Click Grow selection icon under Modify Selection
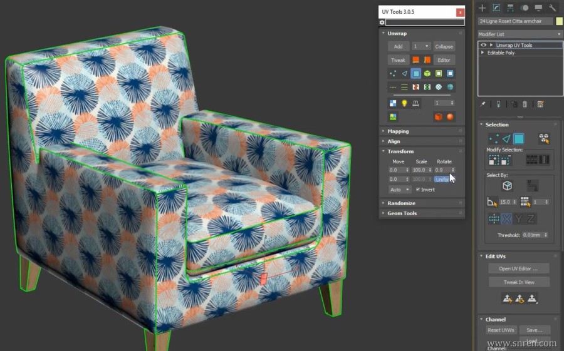Viewport: 564px width, 351px height. (x=494, y=160)
